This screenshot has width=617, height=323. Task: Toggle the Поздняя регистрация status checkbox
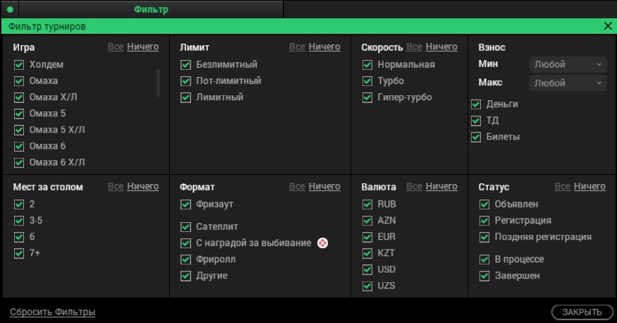coord(484,237)
